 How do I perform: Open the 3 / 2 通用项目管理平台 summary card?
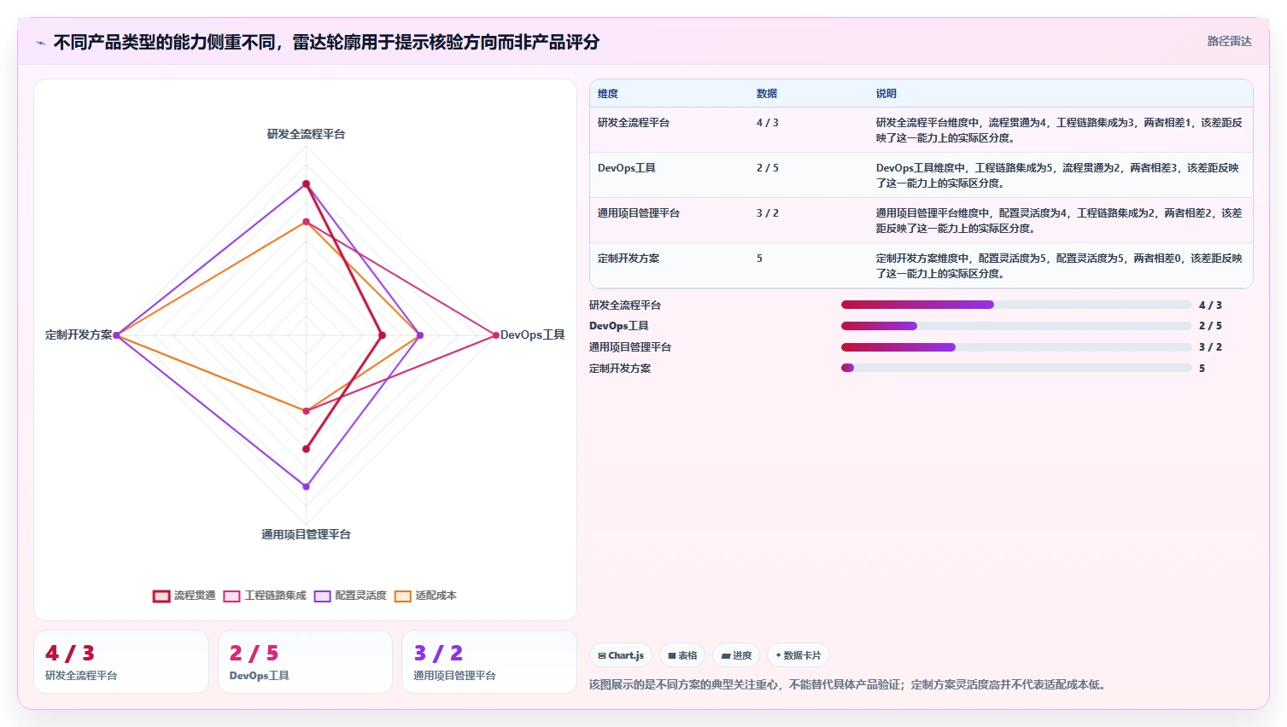pyautogui.click(x=489, y=662)
